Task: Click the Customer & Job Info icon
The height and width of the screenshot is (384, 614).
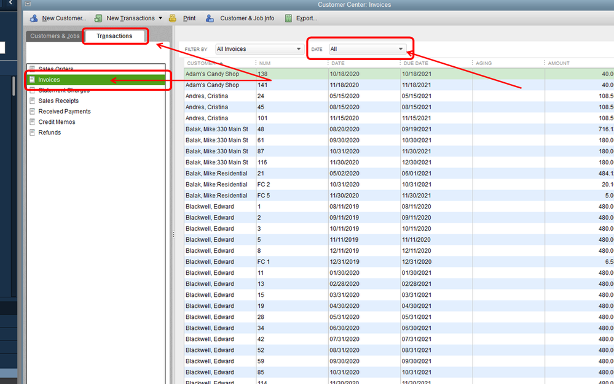Action: [x=210, y=18]
